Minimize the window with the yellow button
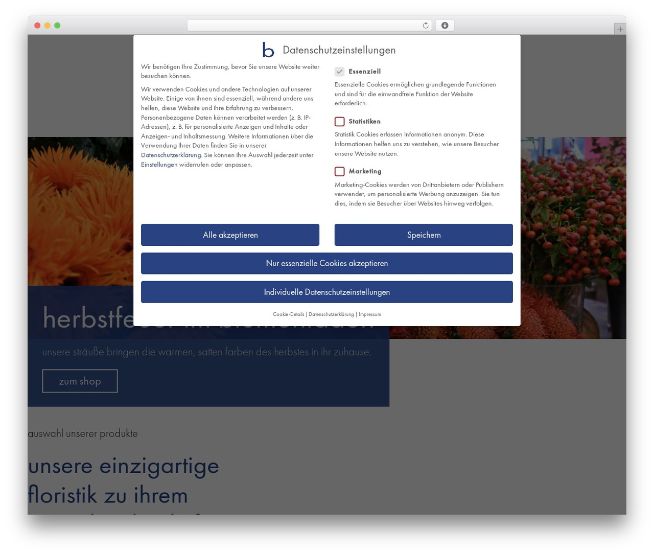 click(x=48, y=26)
